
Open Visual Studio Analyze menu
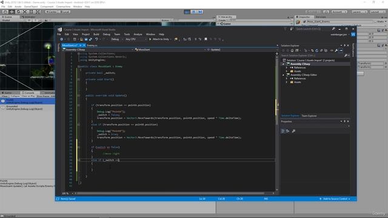tap(138, 35)
